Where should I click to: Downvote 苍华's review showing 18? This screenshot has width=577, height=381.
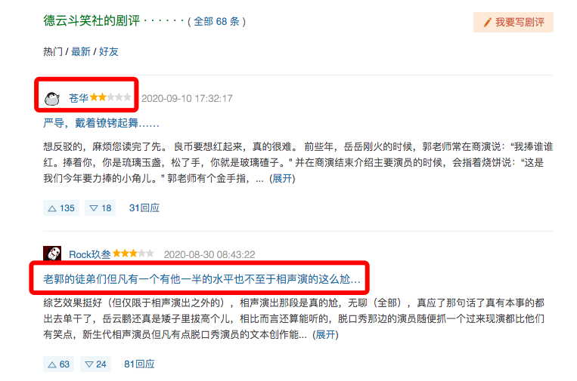(100, 208)
